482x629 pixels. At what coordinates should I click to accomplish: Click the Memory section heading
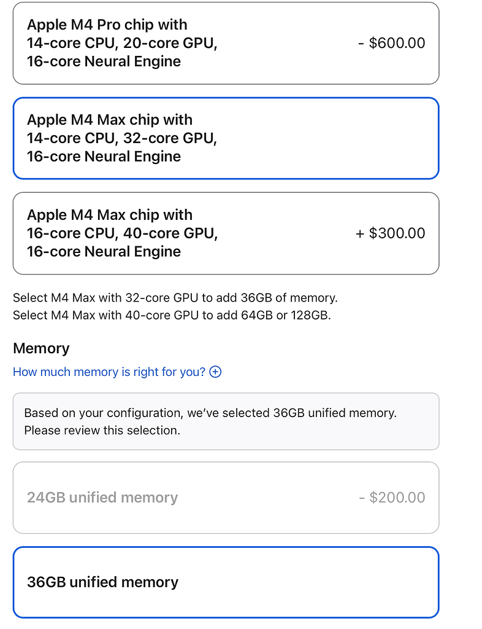[x=41, y=348]
